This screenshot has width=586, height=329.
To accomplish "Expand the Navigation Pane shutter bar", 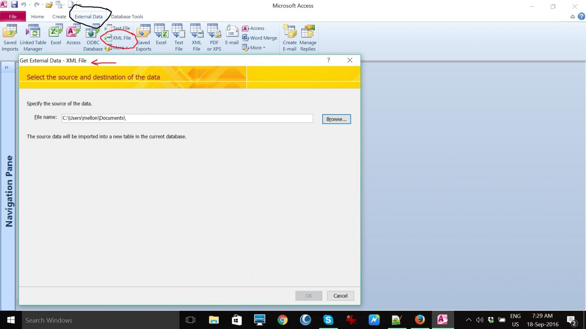I will pos(7,67).
